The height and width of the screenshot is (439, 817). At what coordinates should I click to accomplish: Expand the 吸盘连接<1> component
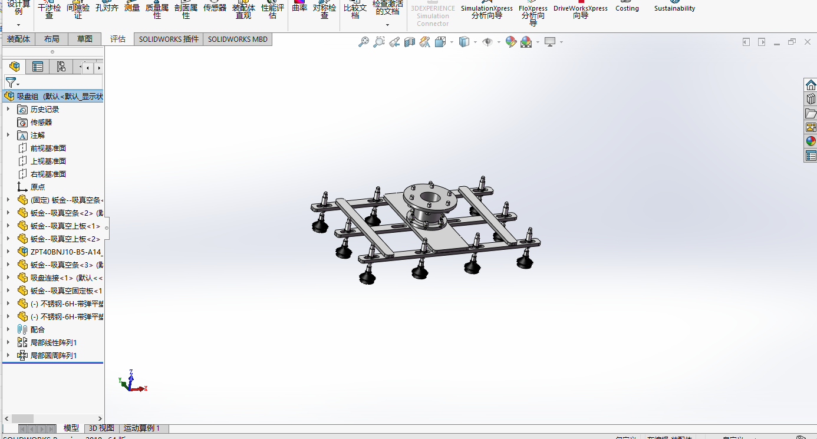coord(8,278)
